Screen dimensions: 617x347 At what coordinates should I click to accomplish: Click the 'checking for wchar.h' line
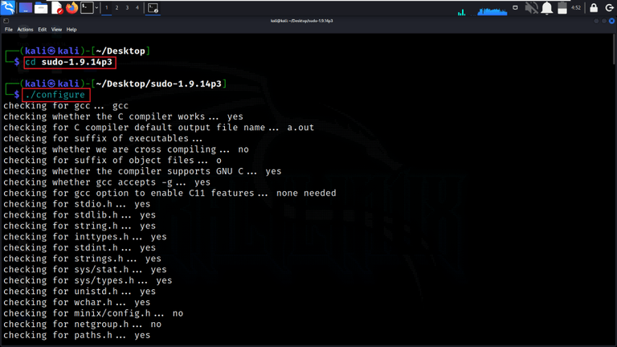pos(77,303)
